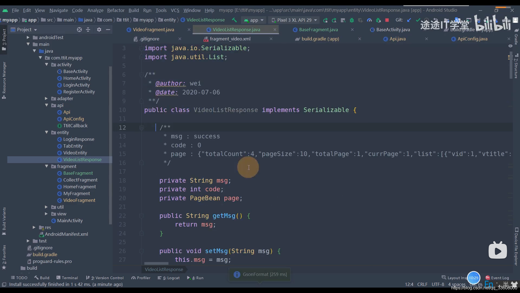
Task: Open the Pixel 3 XL API 29 device dropdown
Action: coord(294,20)
